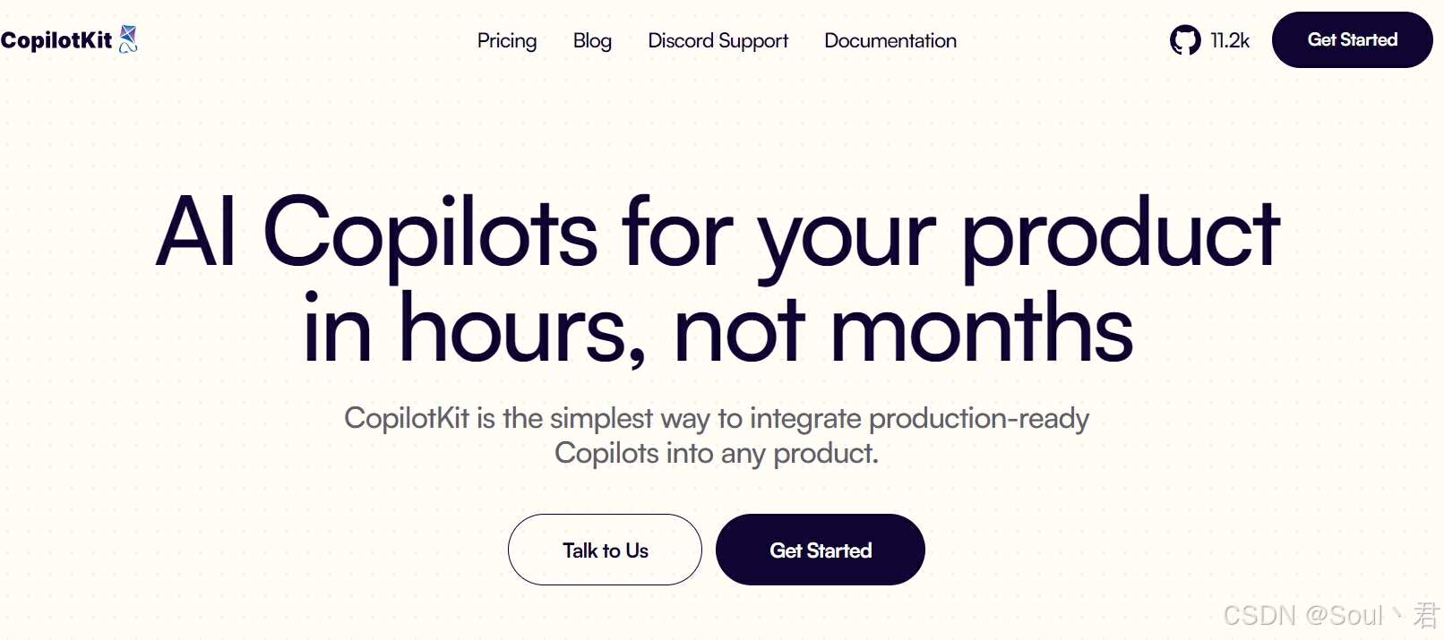Viewport: 1444px width, 640px height.
Task: Click the CopilotKit description subtitle text
Action: [717, 435]
